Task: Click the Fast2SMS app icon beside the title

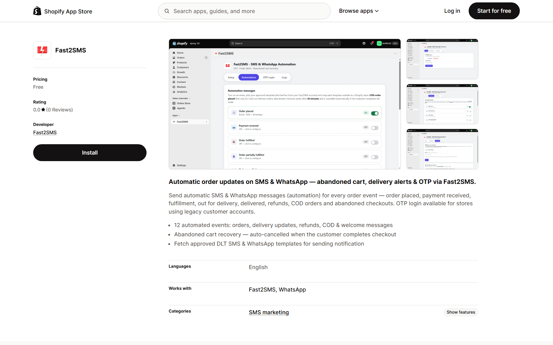Action: 42,50
